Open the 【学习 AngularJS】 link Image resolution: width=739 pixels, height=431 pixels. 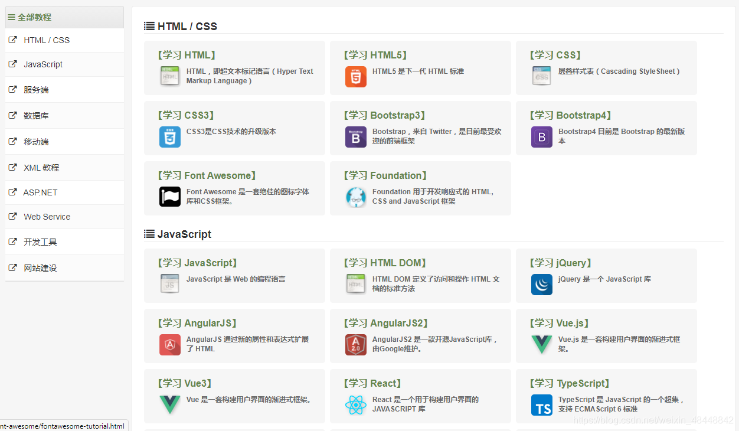(x=198, y=323)
